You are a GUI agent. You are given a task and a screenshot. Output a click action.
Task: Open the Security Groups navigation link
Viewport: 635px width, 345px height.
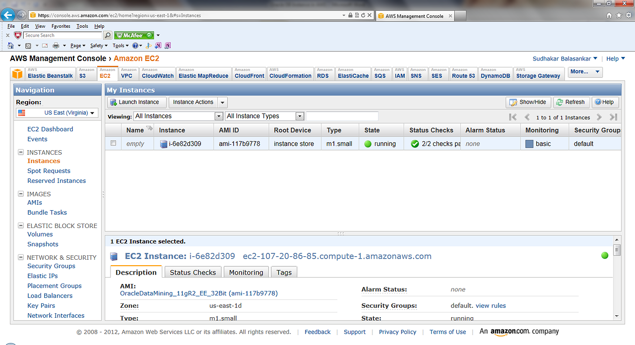pyautogui.click(x=51, y=266)
